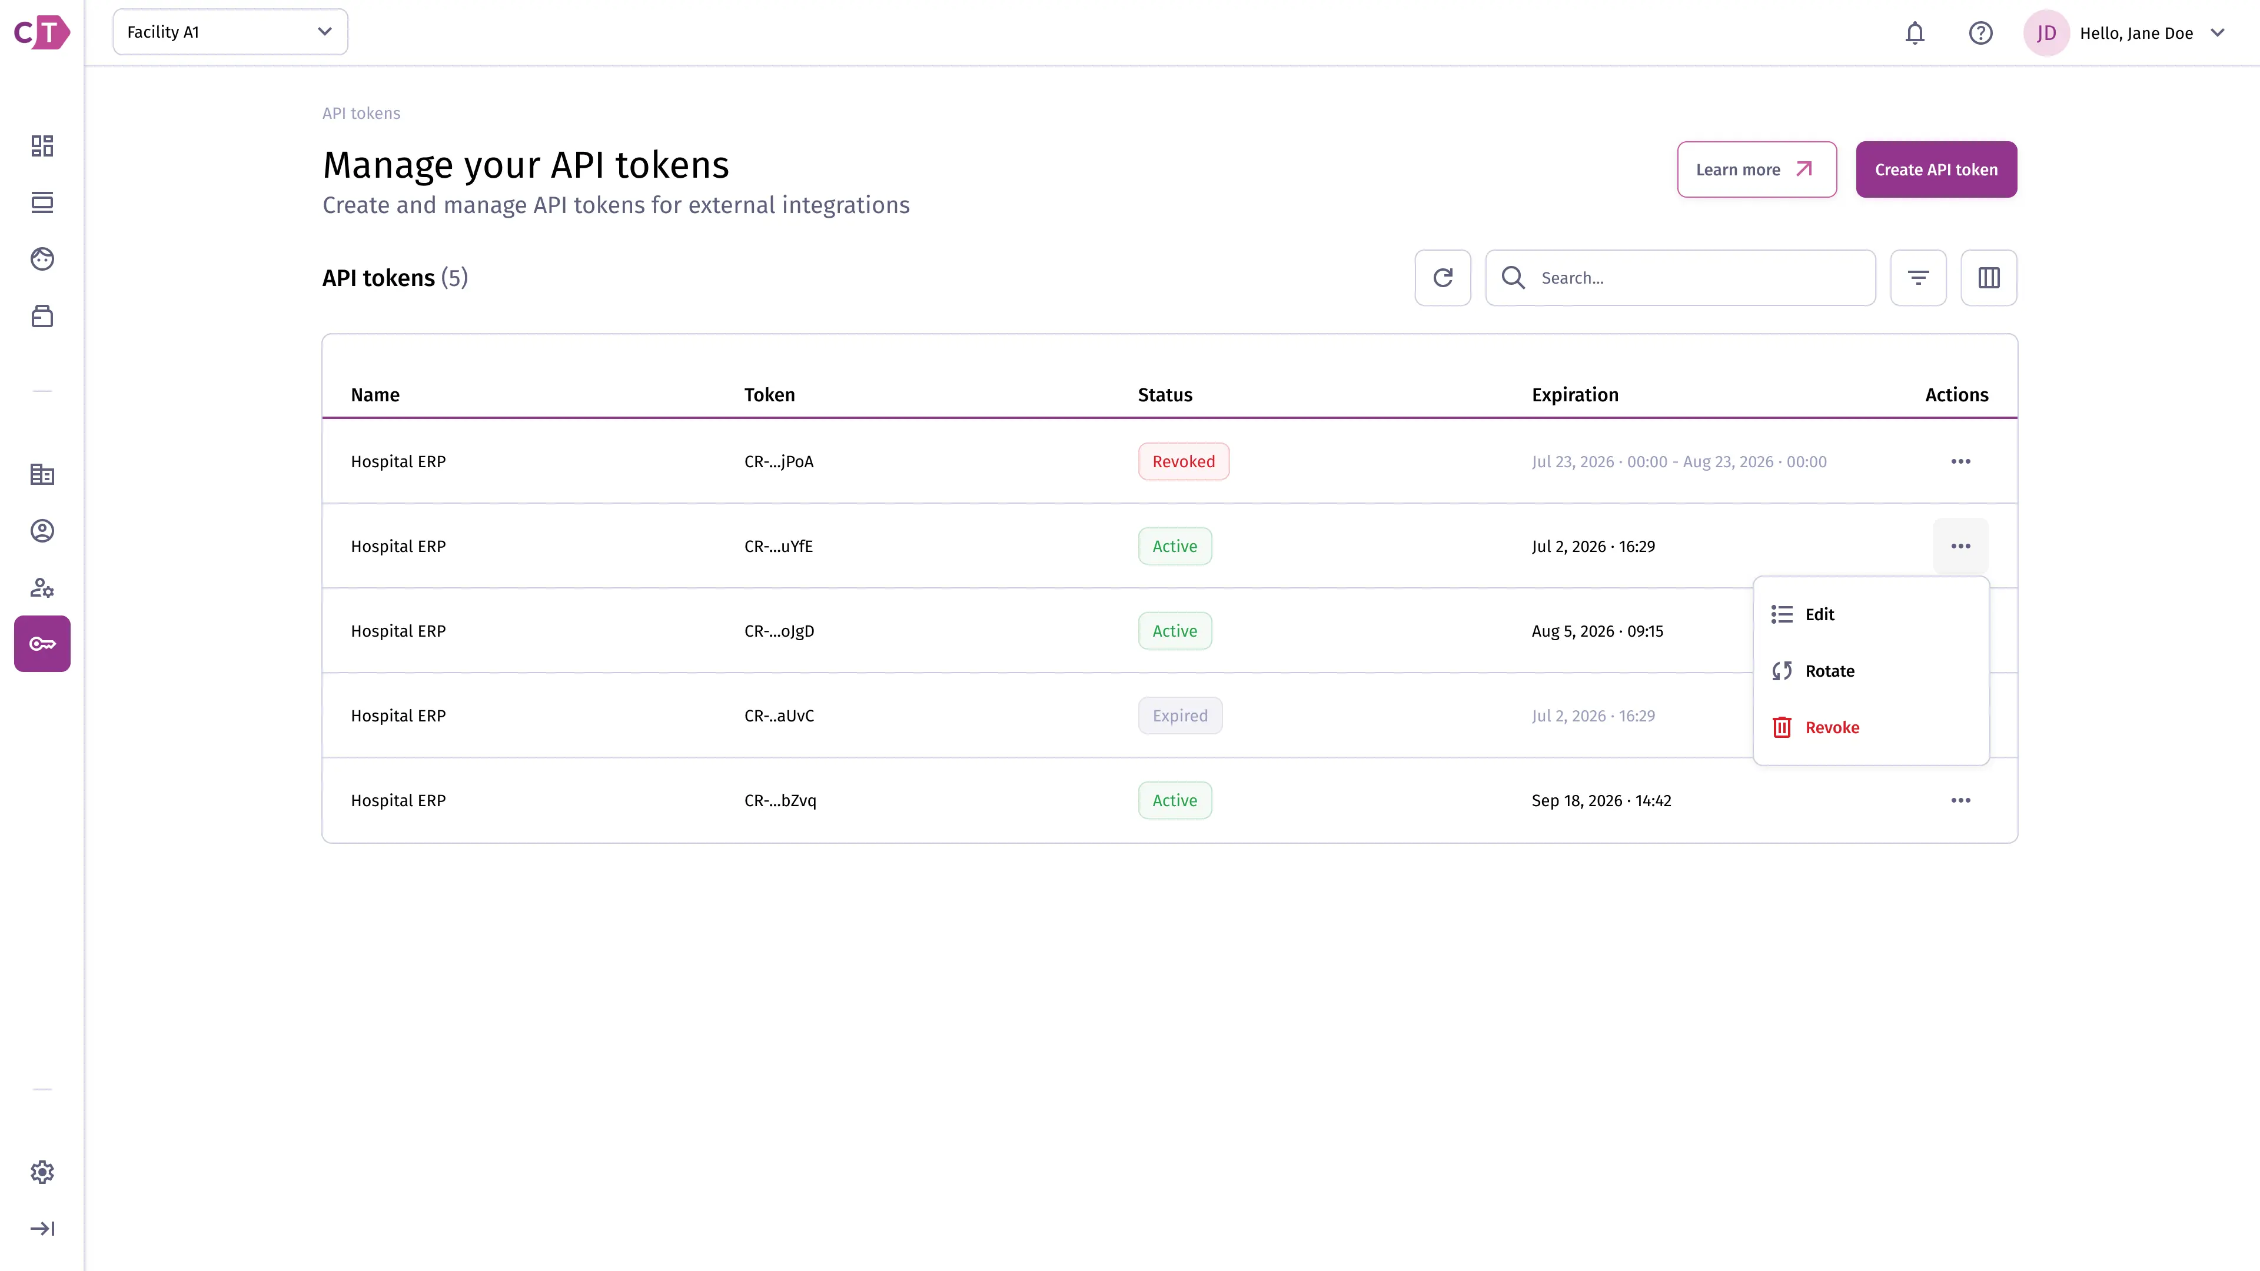The height and width of the screenshot is (1271, 2260).
Task: Choose Revoke from the actions menu
Action: (1872, 728)
